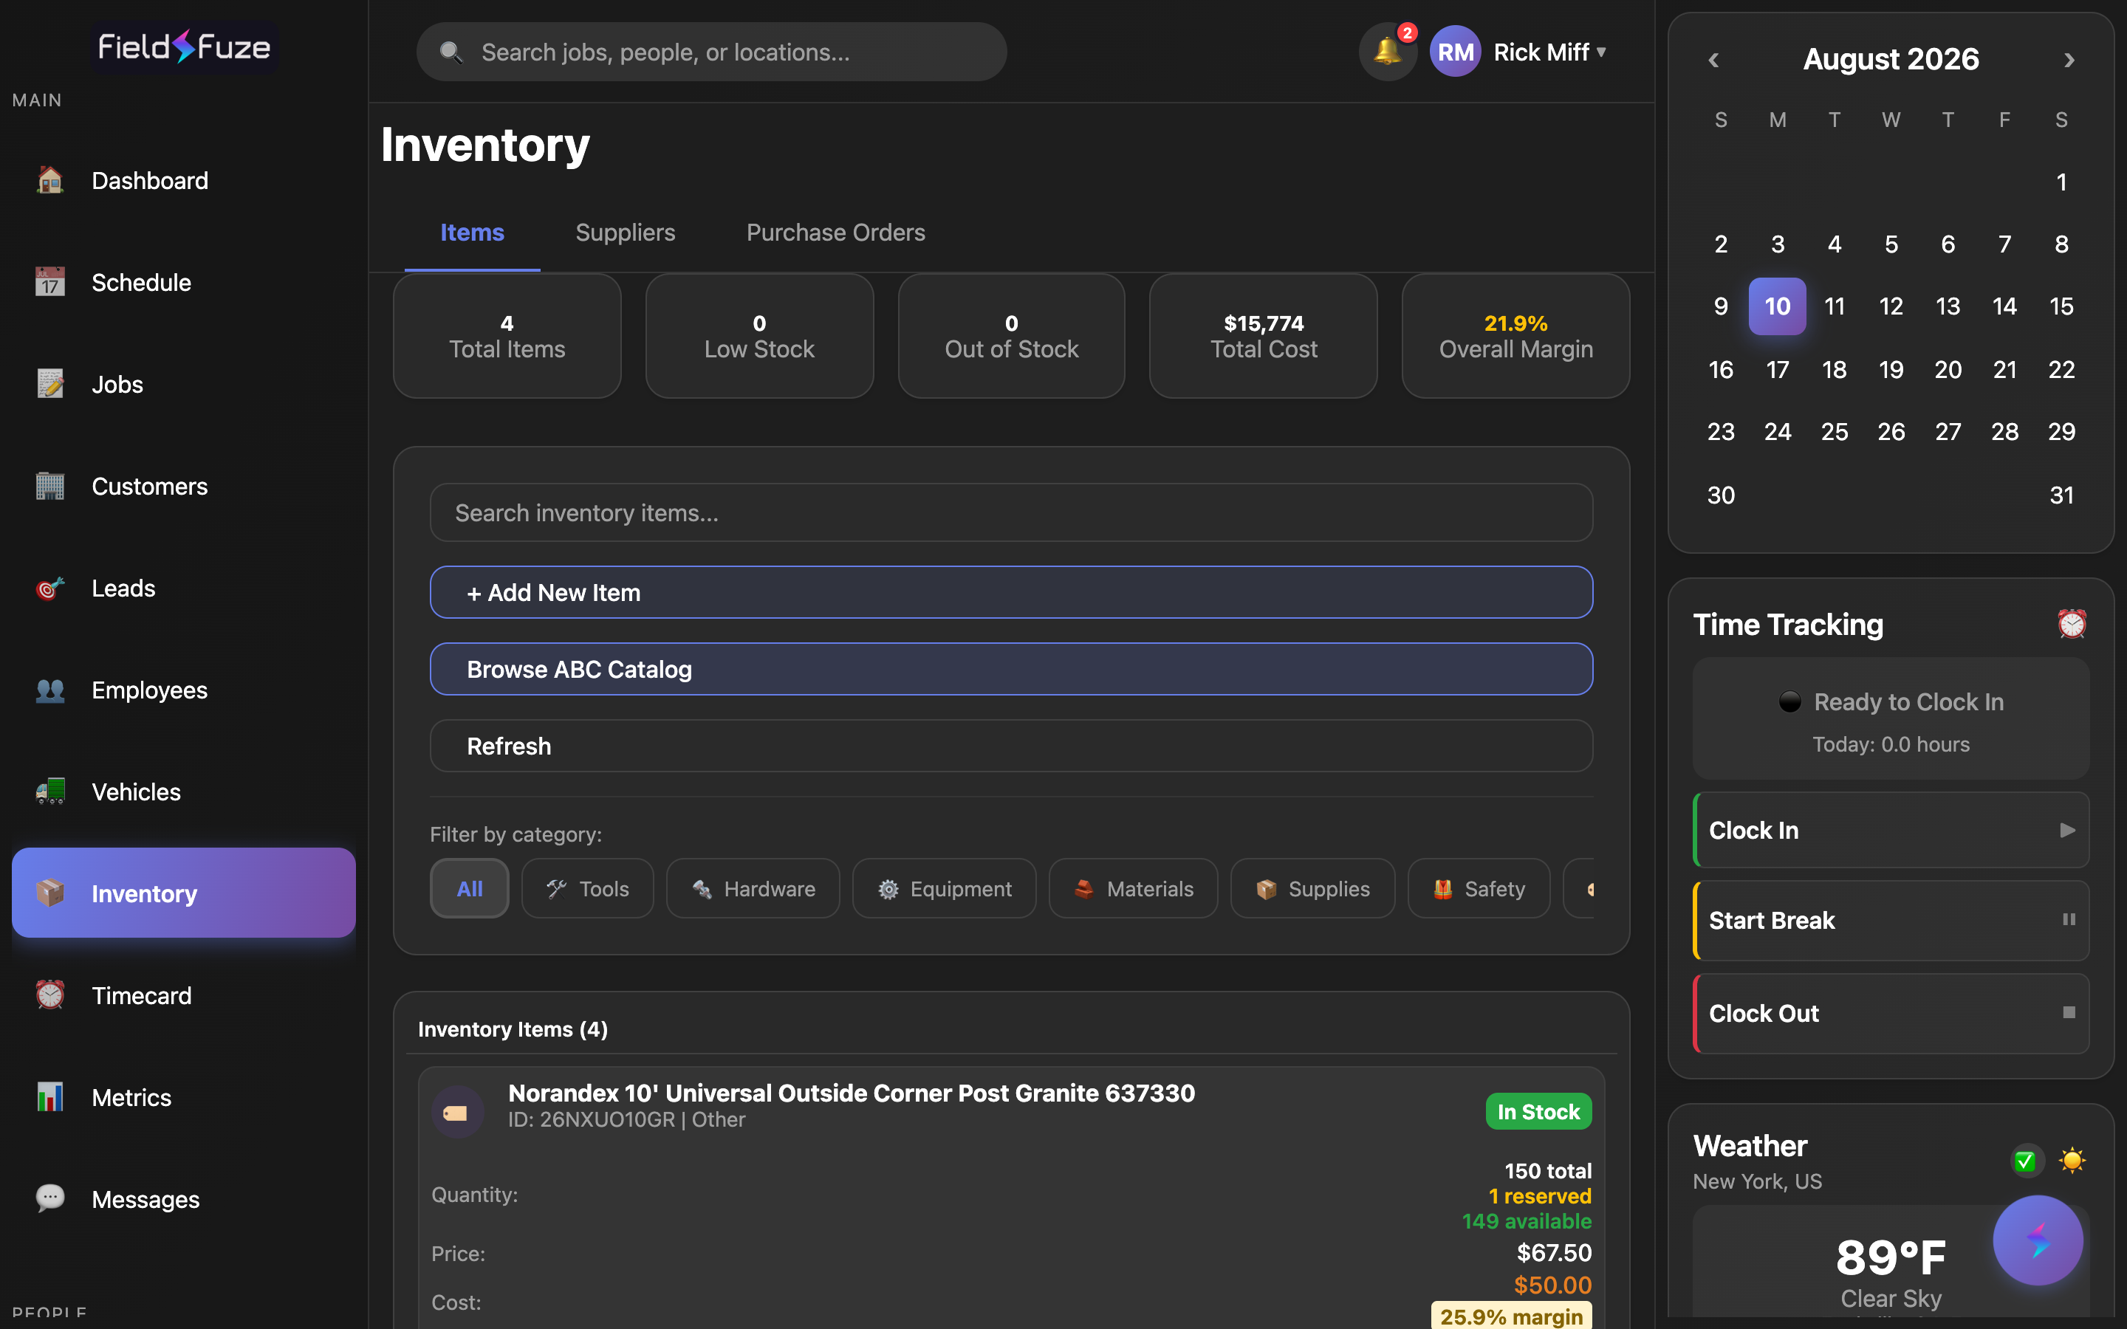The image size is (2127, 1329).
Task: Click the 25.9% margin label
Action: coord(1511,1316)
